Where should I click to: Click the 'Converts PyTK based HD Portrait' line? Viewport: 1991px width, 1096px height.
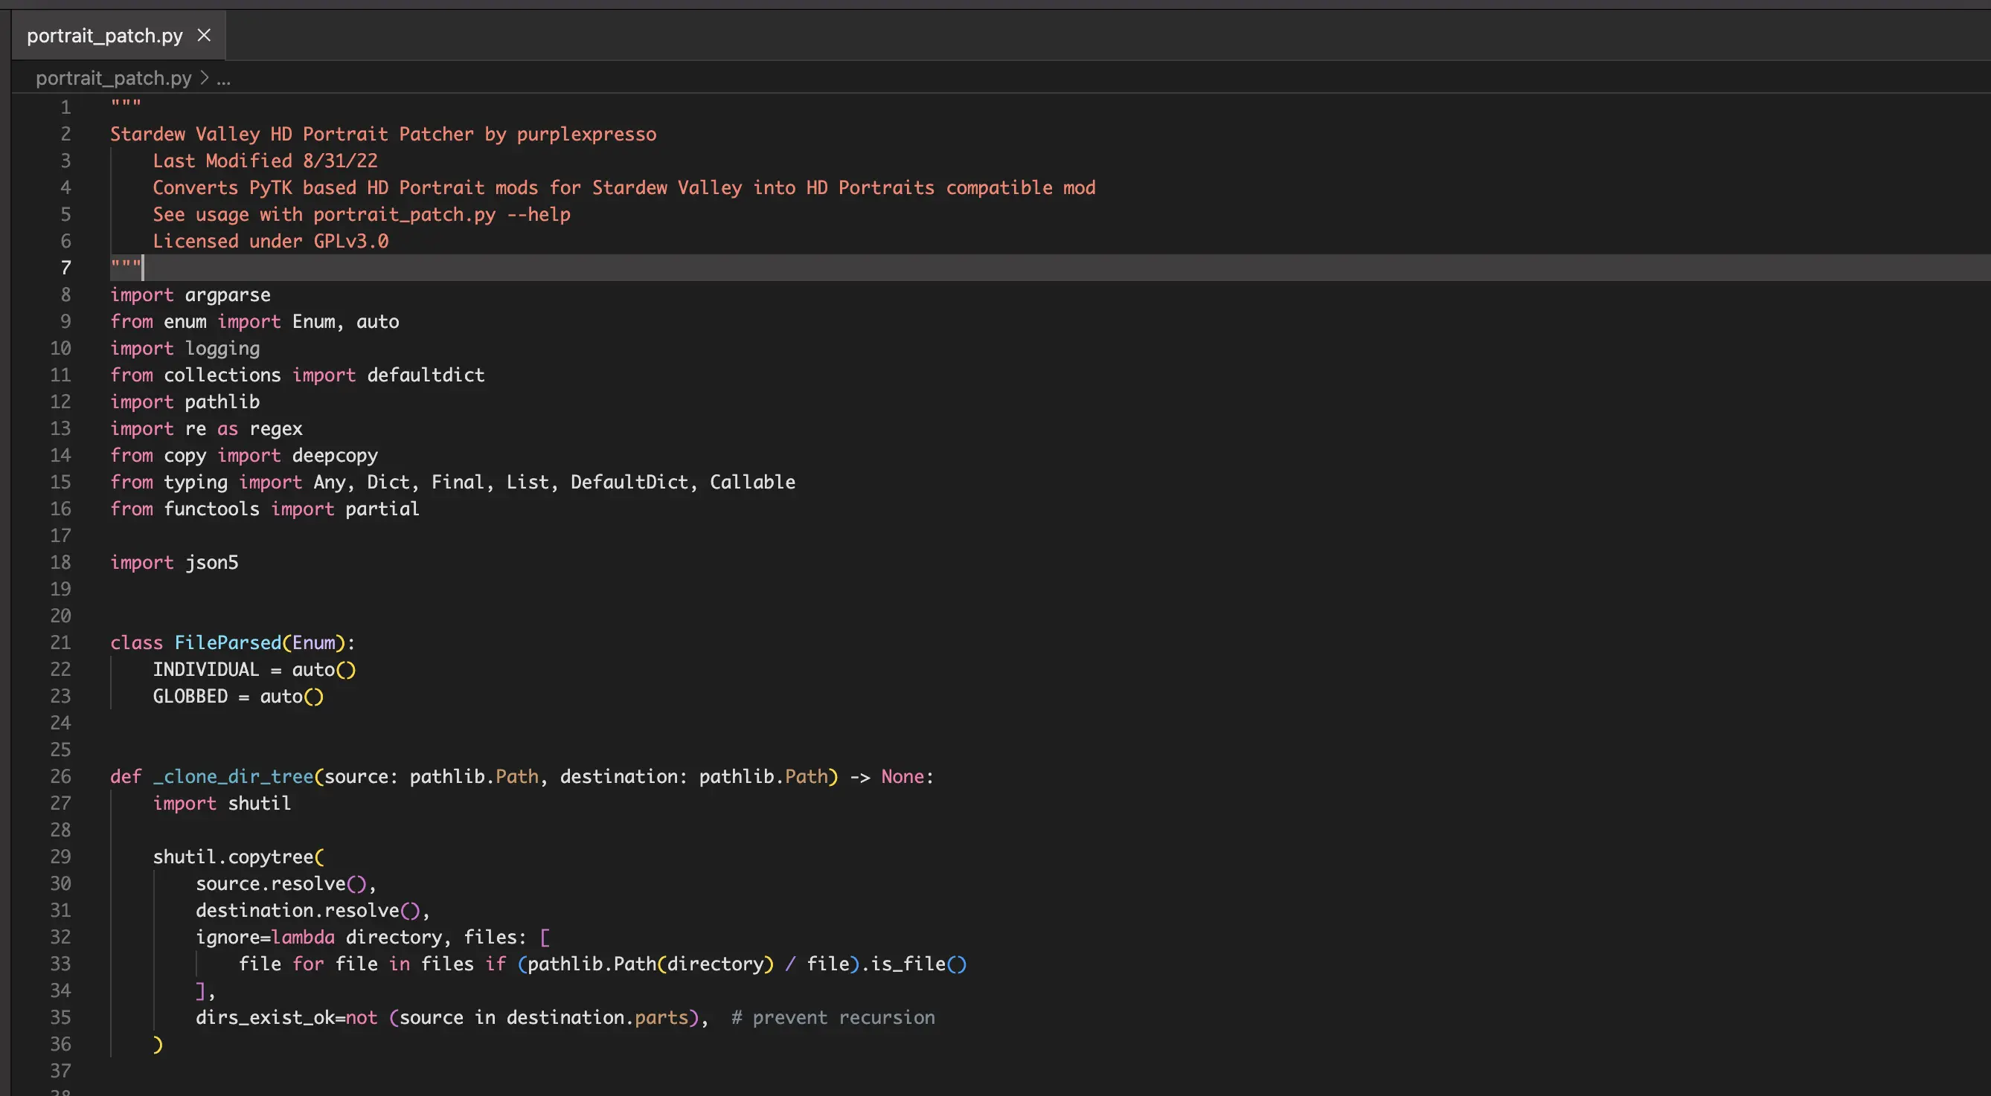click(x=623, y=187)
